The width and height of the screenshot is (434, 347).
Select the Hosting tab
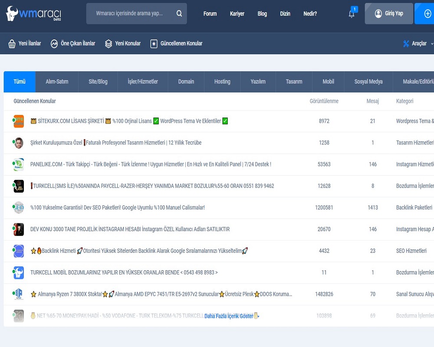pos(222,82)
